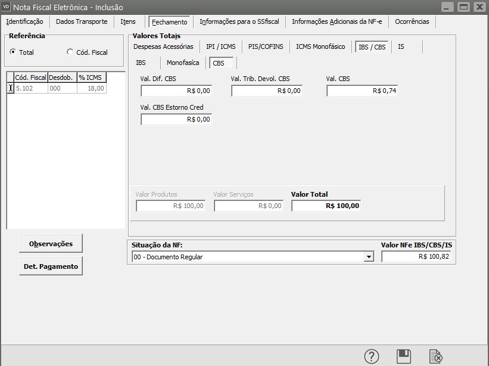
Task: Click the Valor NFe IBS/CBS/IS field
Action: coord(417,257)
